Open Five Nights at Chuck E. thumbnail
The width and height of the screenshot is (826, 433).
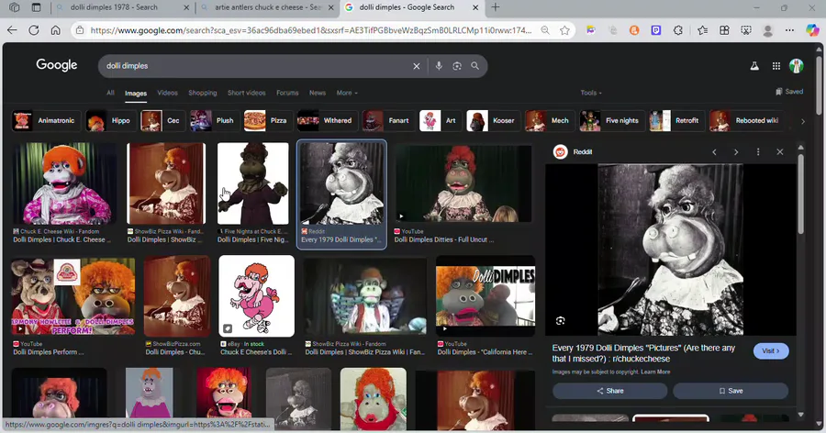253,183
